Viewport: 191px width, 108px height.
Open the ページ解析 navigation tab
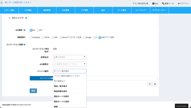tap(122, 10)
